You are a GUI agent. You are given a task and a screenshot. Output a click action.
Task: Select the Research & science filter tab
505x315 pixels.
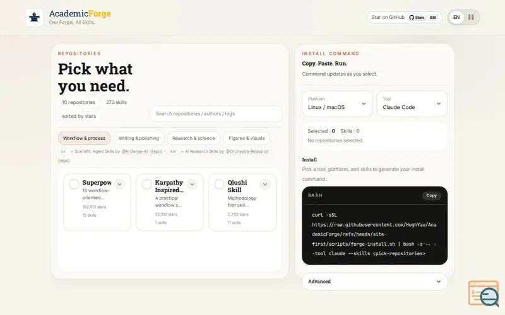[194, 138]
